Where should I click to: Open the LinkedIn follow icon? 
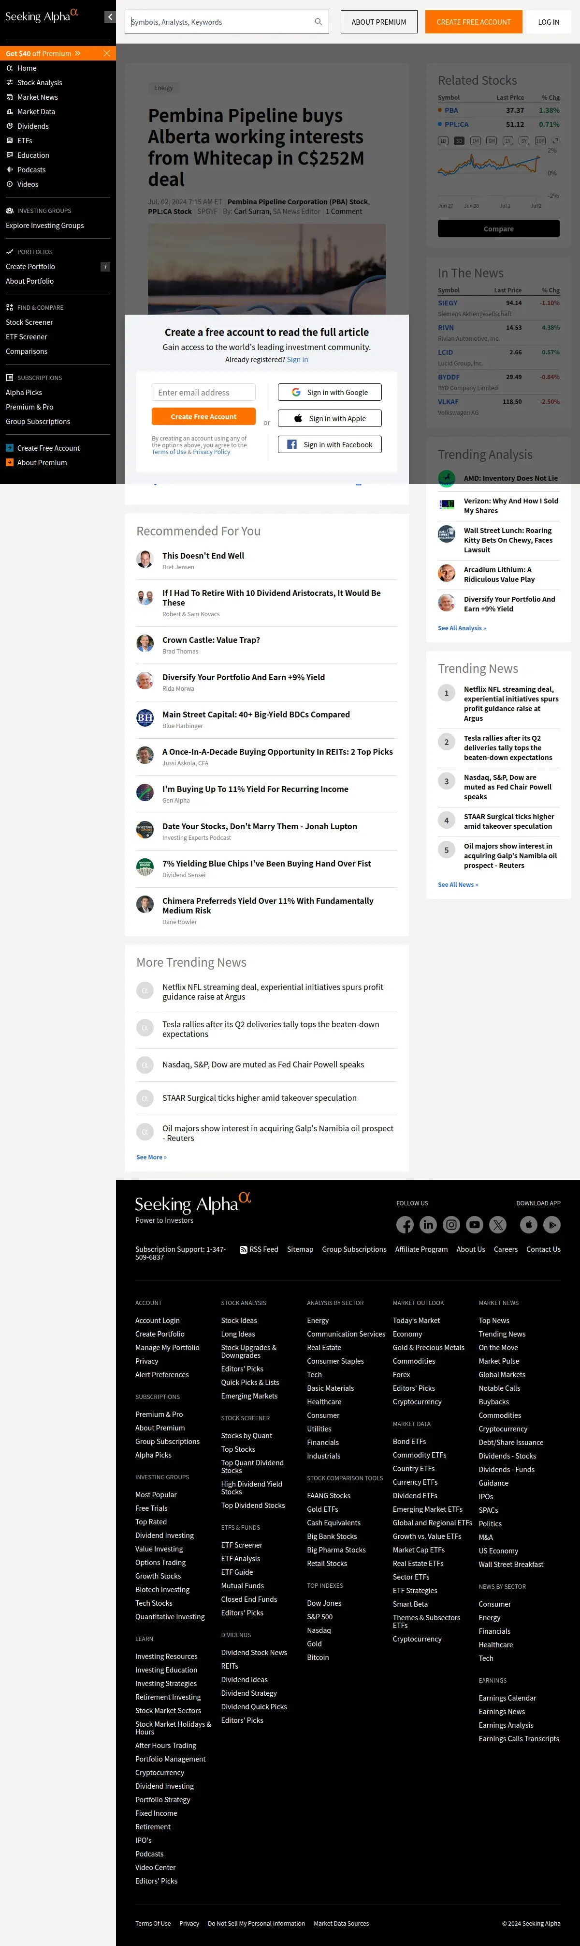click(428, 1225)
